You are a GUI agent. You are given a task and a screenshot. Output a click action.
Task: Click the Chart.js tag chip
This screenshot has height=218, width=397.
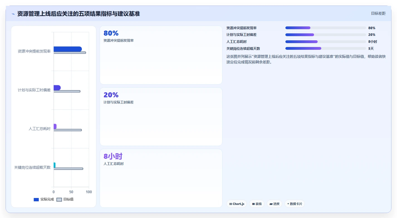coord(237,204)
